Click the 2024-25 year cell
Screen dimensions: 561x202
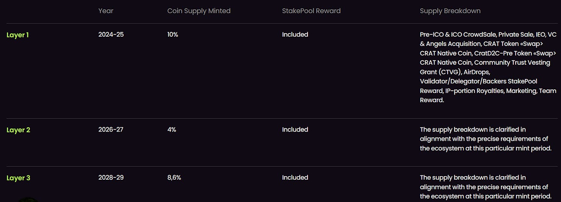point(111,35)
